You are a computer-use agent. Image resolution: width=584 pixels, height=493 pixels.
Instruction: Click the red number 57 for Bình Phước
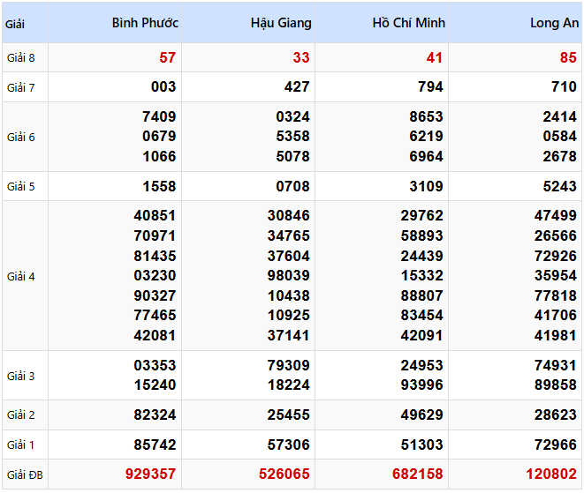[168, 58]
